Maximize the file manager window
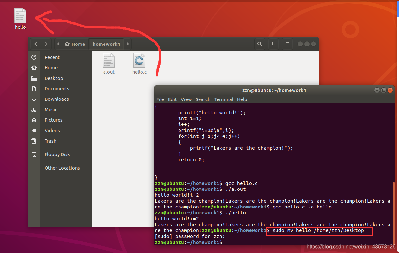The height and width of the screenshot is (253, 399). pos(307,44)
